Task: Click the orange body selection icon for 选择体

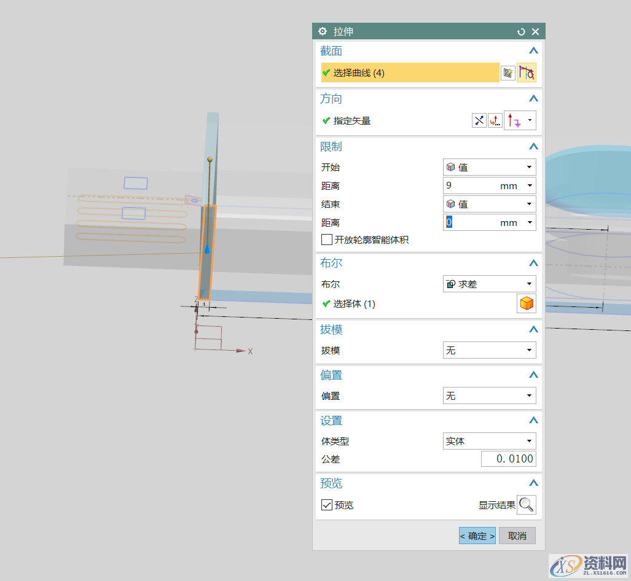Action: click(x=527, y=303)
